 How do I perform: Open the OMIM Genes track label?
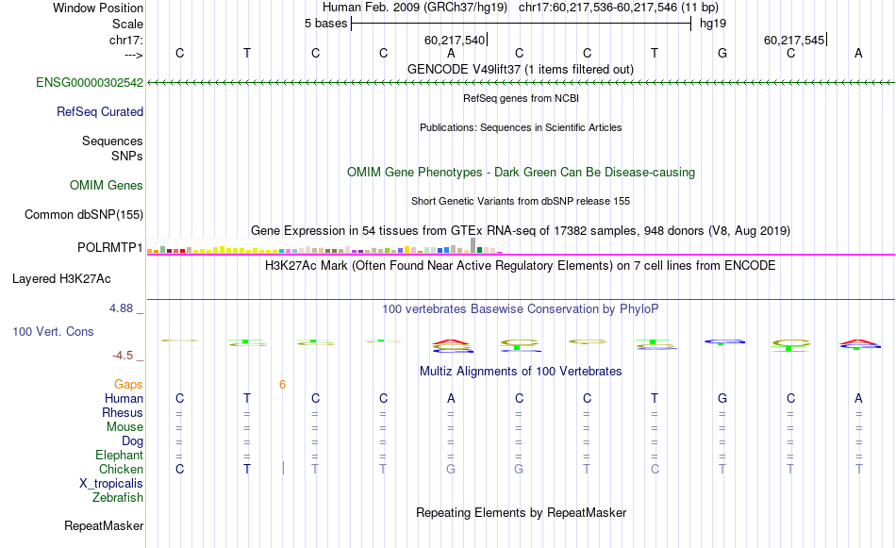tap(107, 185)
